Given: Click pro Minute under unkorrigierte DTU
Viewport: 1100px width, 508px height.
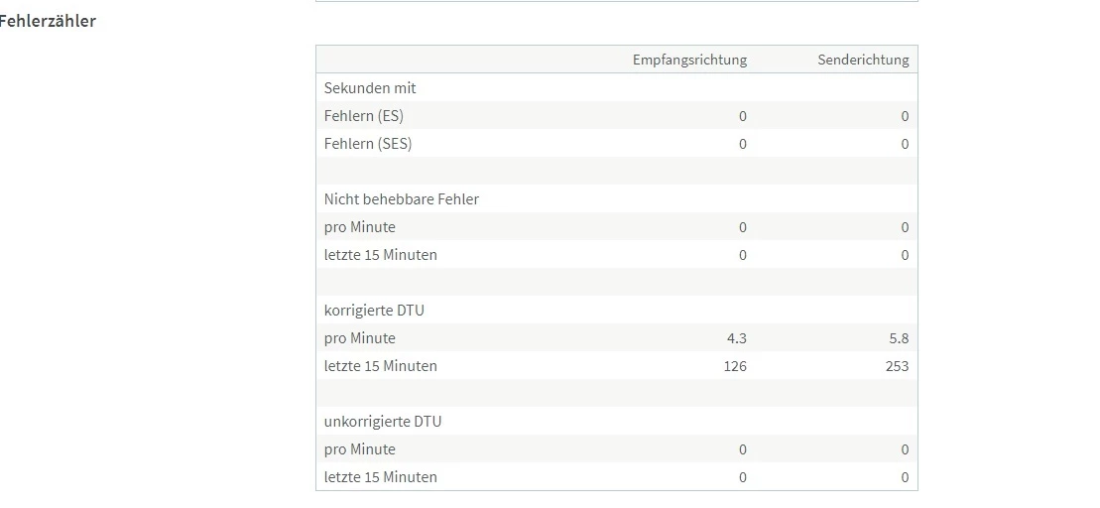Looking at the screenshot, I should [359, 449].
